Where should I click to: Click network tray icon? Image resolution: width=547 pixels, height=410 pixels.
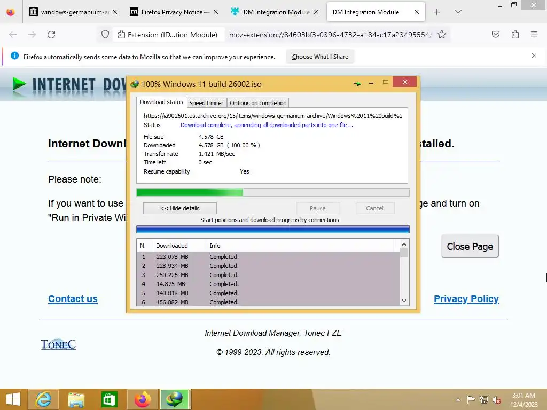(483, 399)
